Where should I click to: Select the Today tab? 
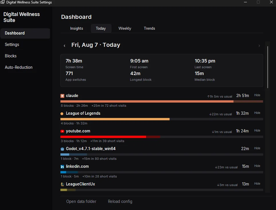pos(101,28)
